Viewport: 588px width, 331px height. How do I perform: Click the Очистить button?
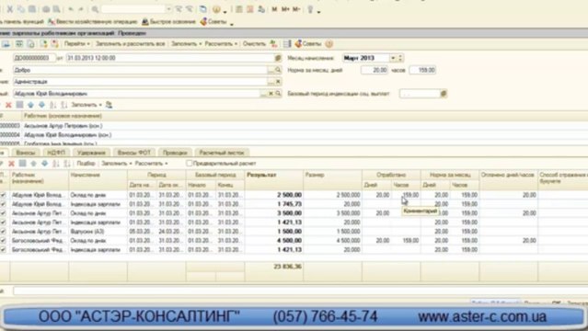254,44
